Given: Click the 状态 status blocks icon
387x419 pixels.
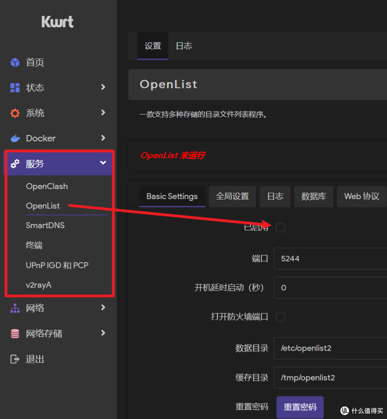Looking at the screenshot, I should [x=14, y=88].
